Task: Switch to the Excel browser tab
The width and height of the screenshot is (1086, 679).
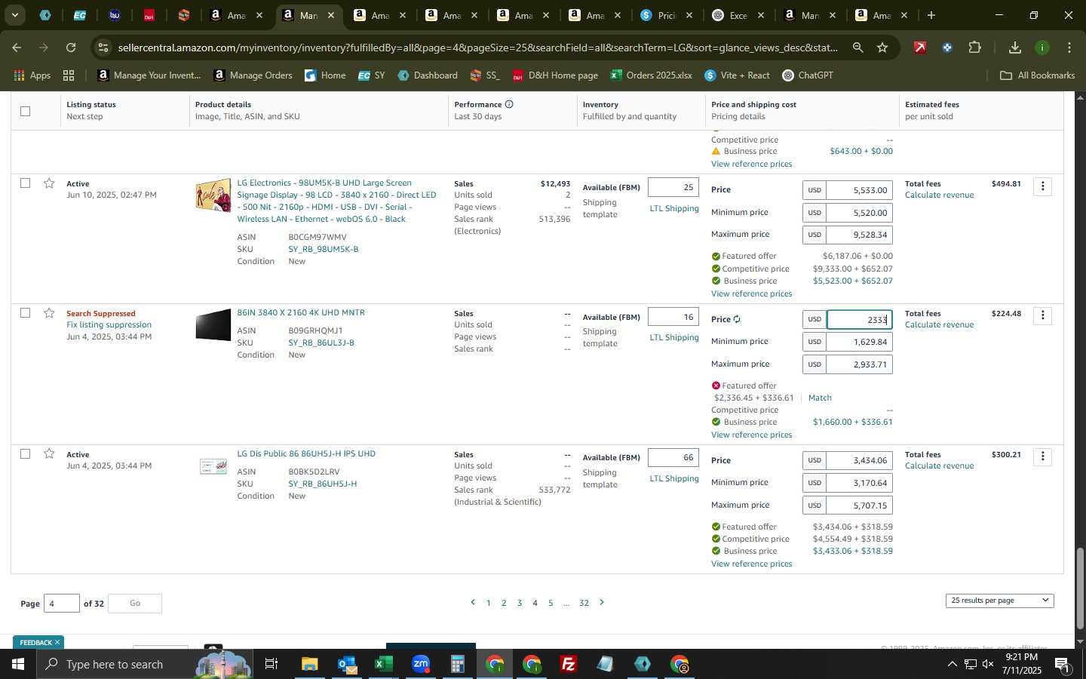Action: (739, 15)
